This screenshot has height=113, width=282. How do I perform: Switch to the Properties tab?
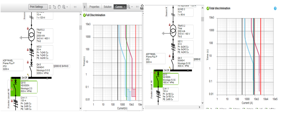tap(94, 7)
